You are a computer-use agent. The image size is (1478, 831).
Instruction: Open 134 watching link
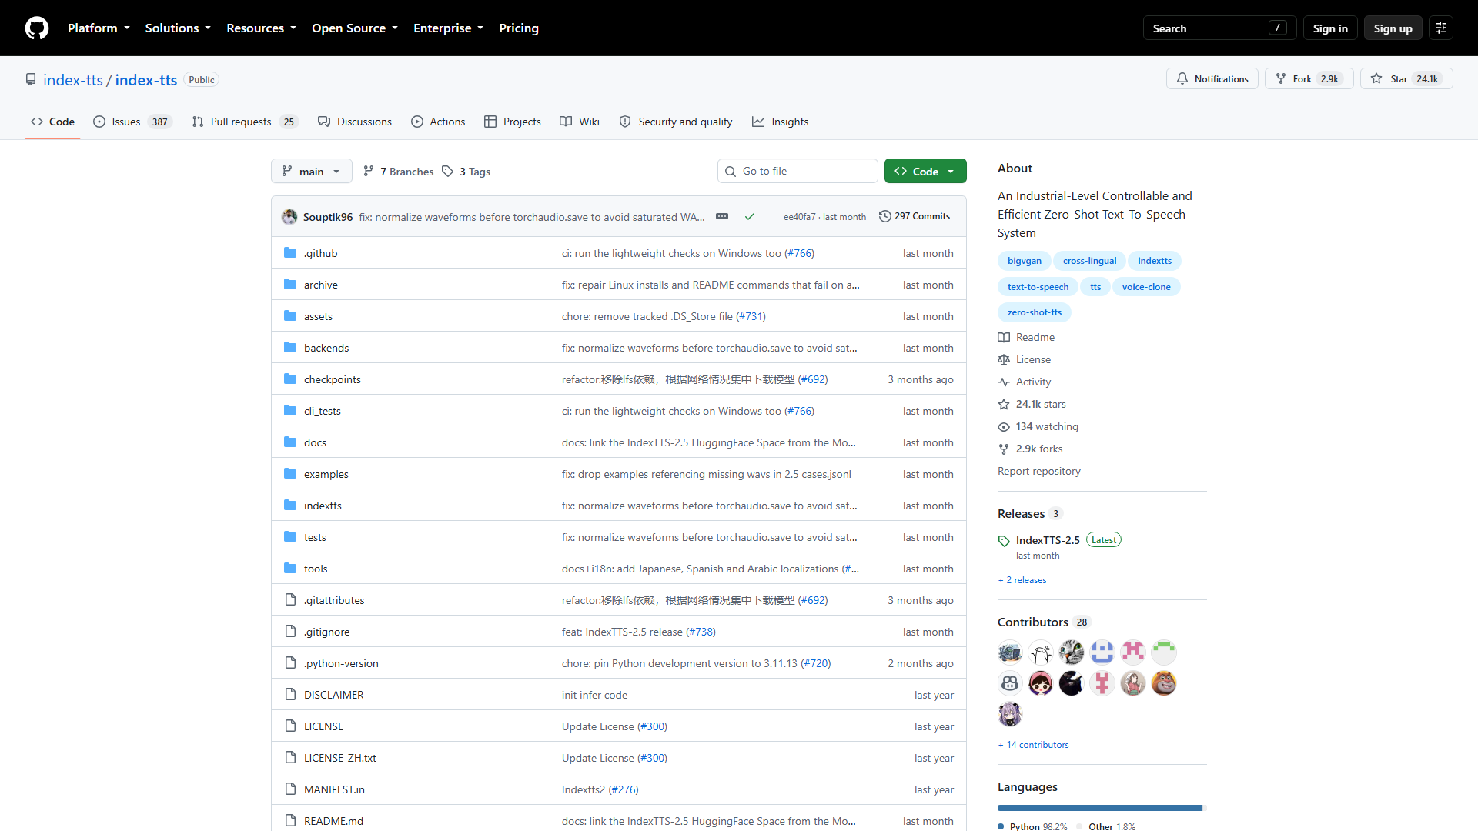(1038, 427)
